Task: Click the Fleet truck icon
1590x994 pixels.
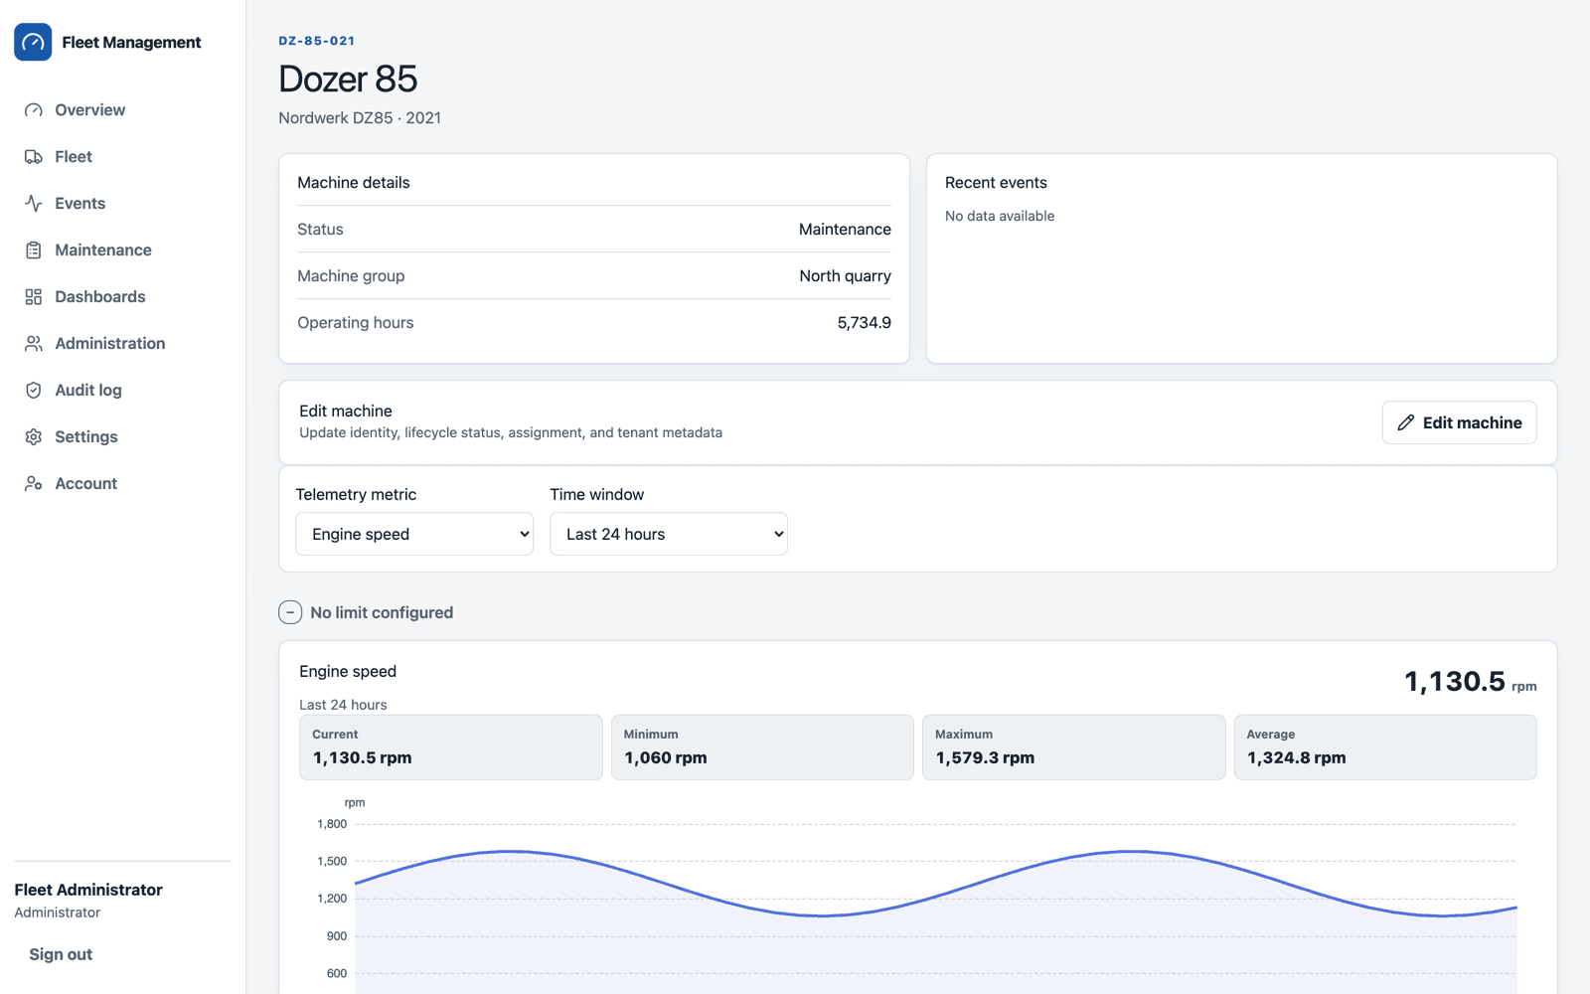Action: click(34, 157)
